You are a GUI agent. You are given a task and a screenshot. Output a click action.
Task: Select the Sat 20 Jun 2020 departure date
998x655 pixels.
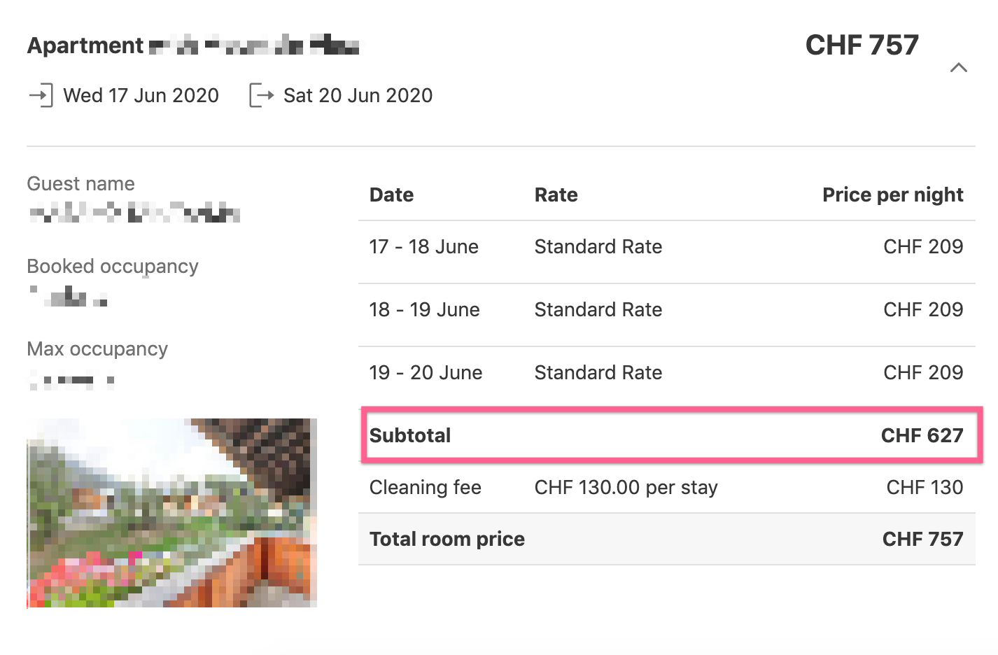click(357, 95)
